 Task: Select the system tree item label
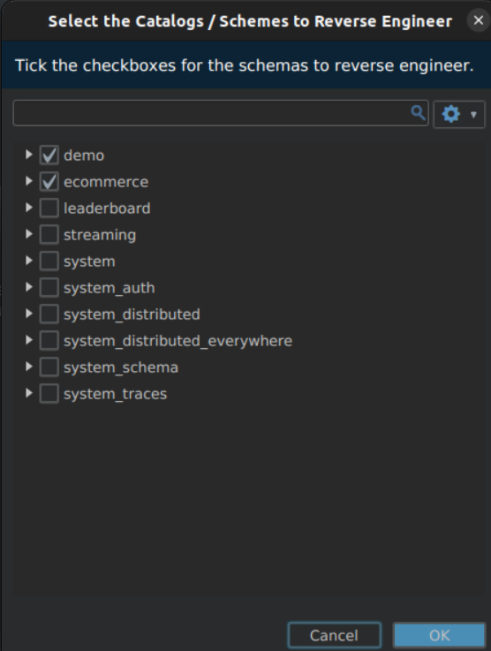(89, 261)
